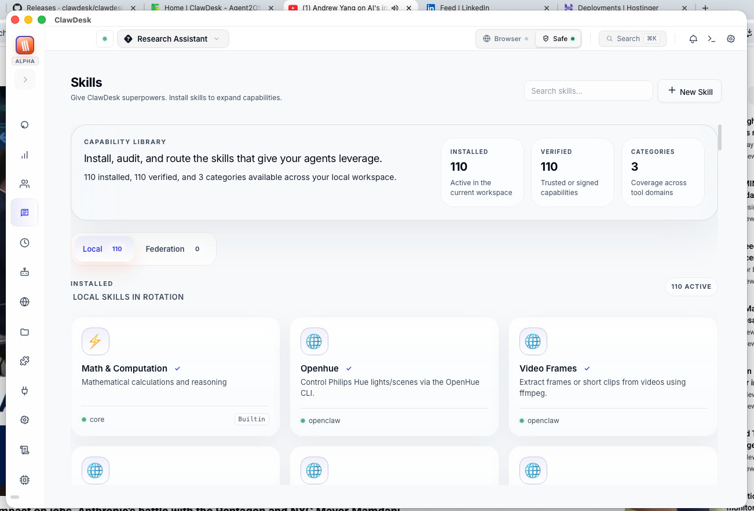Viewport: 754px width, 511px height.
Task: Open the Research Assistant agent dropdown
Action: (x=173, y=38)
